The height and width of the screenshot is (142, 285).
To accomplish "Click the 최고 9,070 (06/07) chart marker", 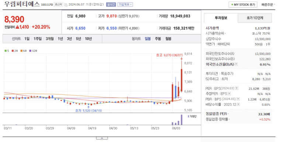I will click(x=169, y=55).
